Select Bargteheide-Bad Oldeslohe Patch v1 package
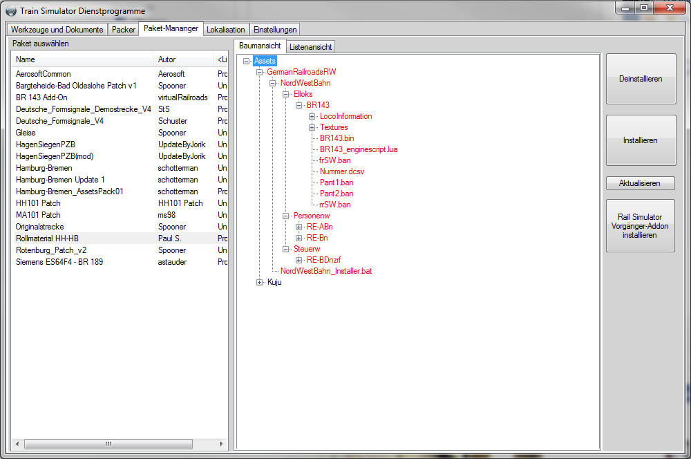Viewport: 691px width, 459px height. pyautogui.click(x=76, y=86)
